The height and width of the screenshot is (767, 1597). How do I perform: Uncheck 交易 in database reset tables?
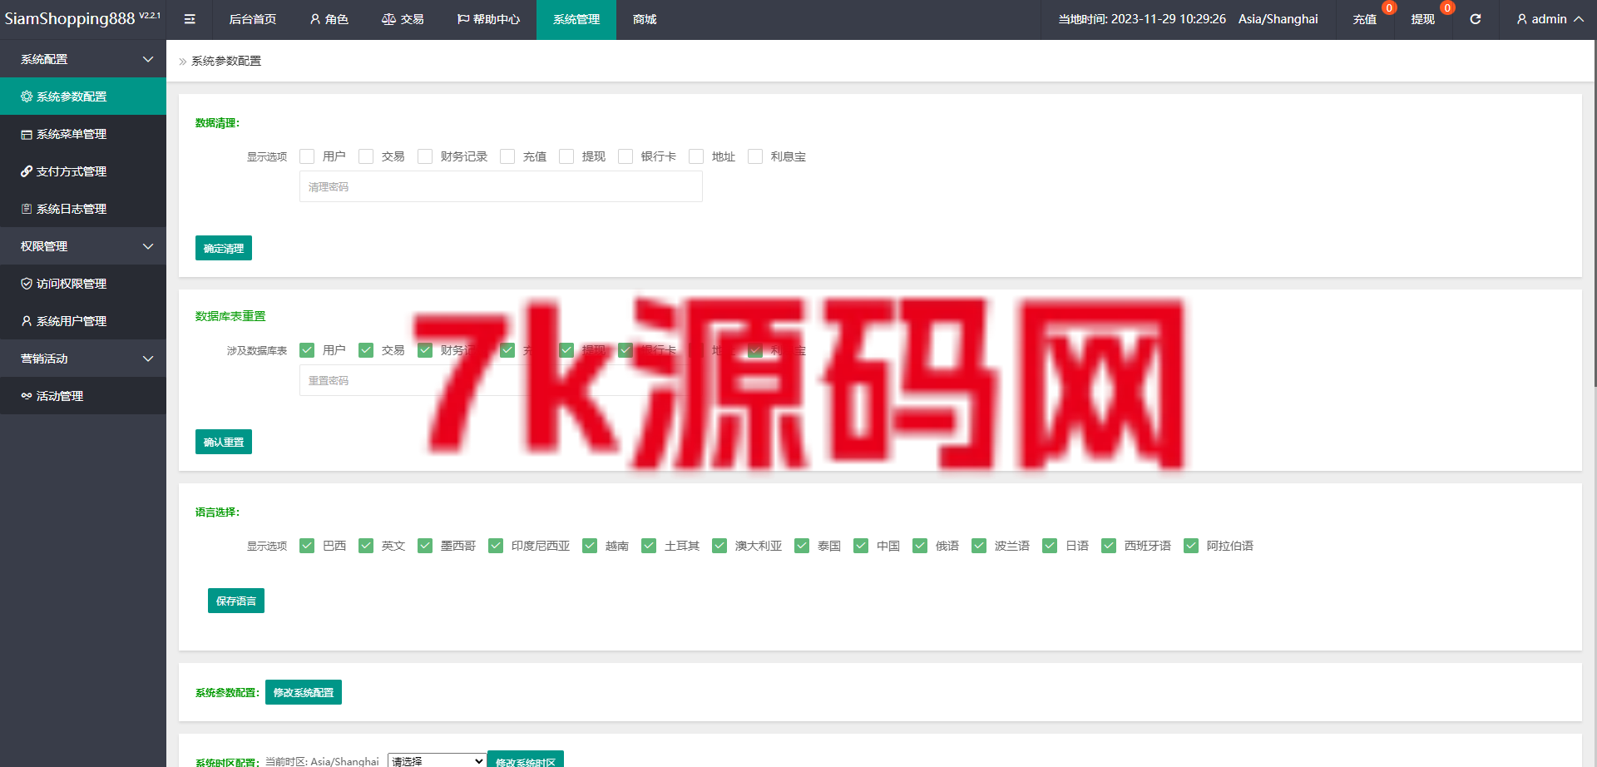[366, 350]
